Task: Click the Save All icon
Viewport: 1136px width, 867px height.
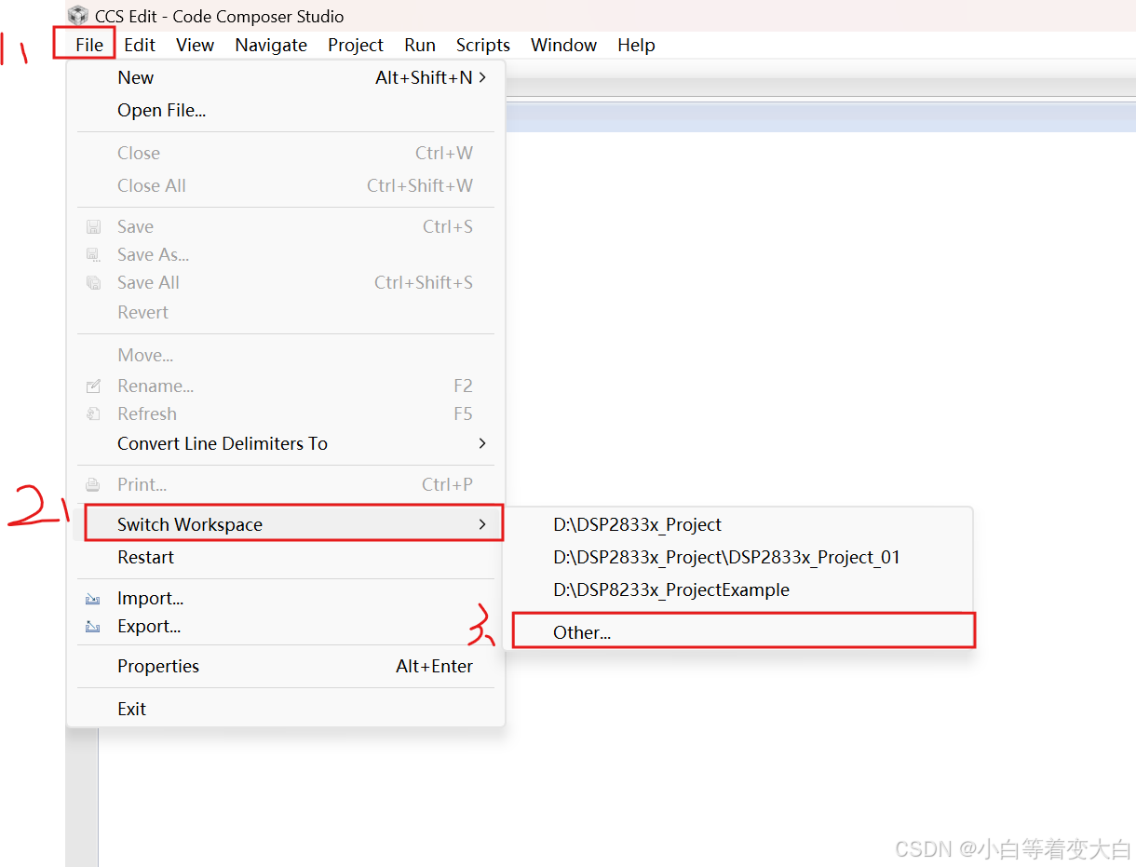Action: [93, 283]
